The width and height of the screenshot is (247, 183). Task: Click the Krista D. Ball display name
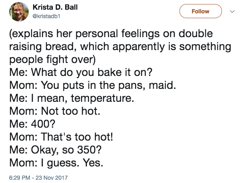pos(55,7)
